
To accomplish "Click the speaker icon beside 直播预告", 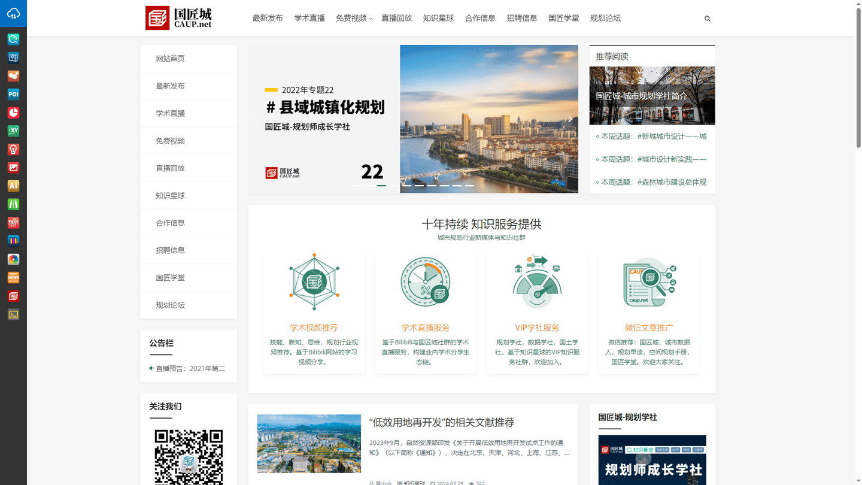I will pos(151,368).
